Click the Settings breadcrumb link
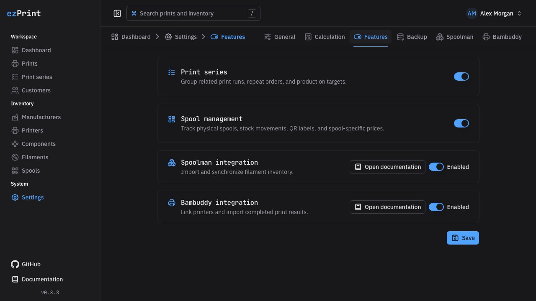 tap(181, 37)
